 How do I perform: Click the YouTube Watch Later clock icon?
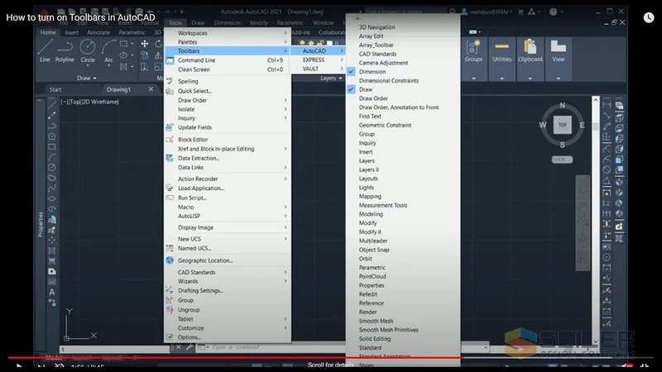[649, 17]
